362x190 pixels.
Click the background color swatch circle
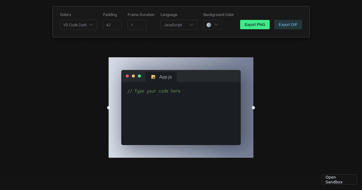(209, 25)
